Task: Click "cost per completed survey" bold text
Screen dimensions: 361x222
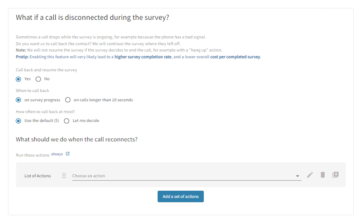Action: pyautogui.click(x=235, y=57)
